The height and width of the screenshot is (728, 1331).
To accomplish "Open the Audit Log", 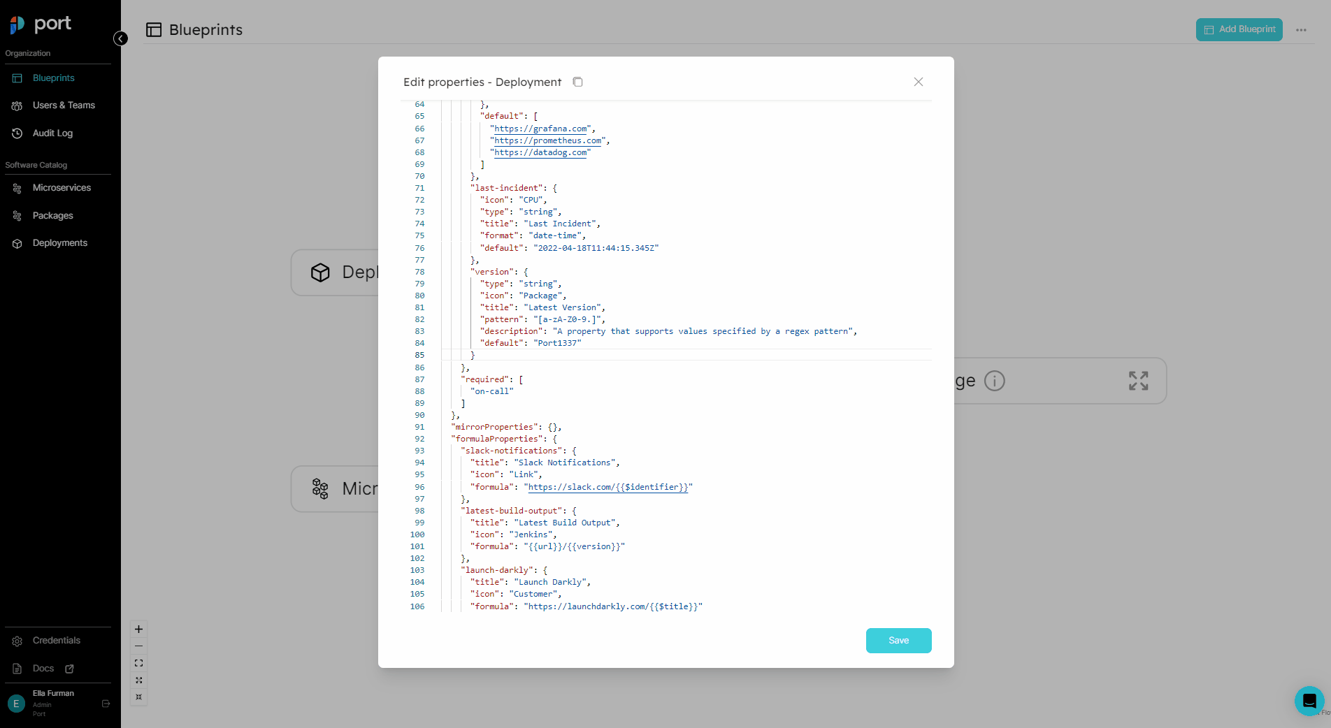I will 52,133.
